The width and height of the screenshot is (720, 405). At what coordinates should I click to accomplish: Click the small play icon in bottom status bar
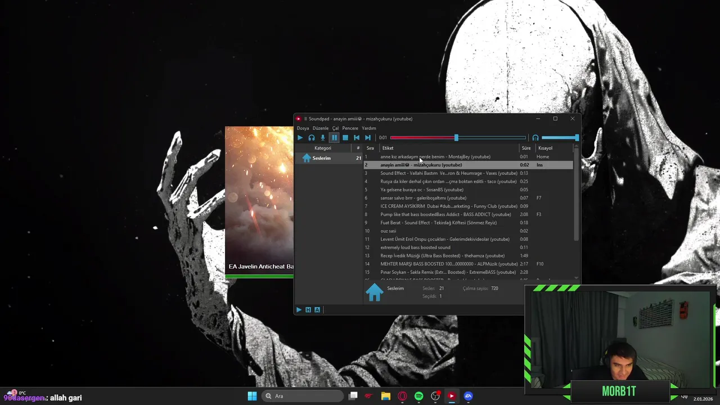tap(299, 310)
